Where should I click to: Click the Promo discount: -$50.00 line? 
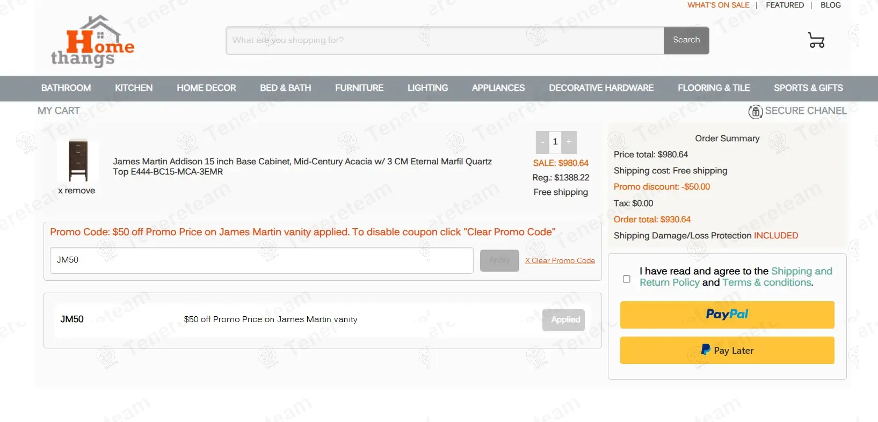coord(662,187)
